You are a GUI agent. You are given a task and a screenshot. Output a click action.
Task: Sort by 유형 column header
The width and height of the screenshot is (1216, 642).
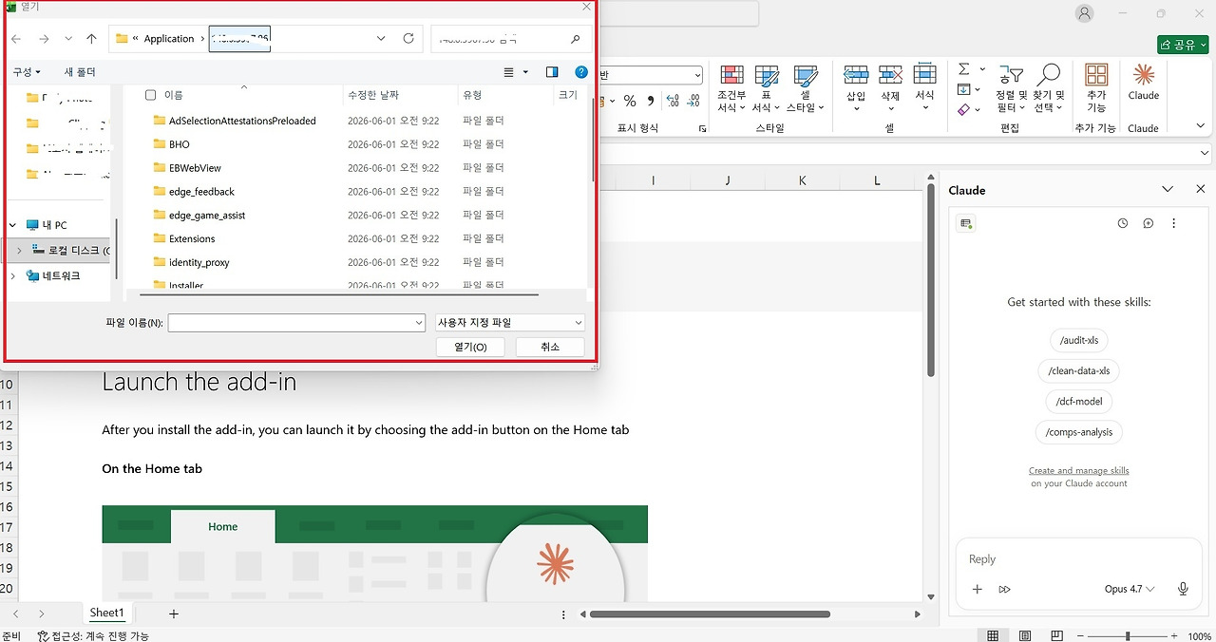click(x=472, y=95)
